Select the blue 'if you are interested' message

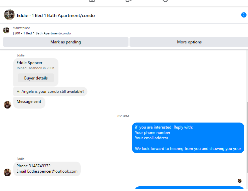coord(188,138)
